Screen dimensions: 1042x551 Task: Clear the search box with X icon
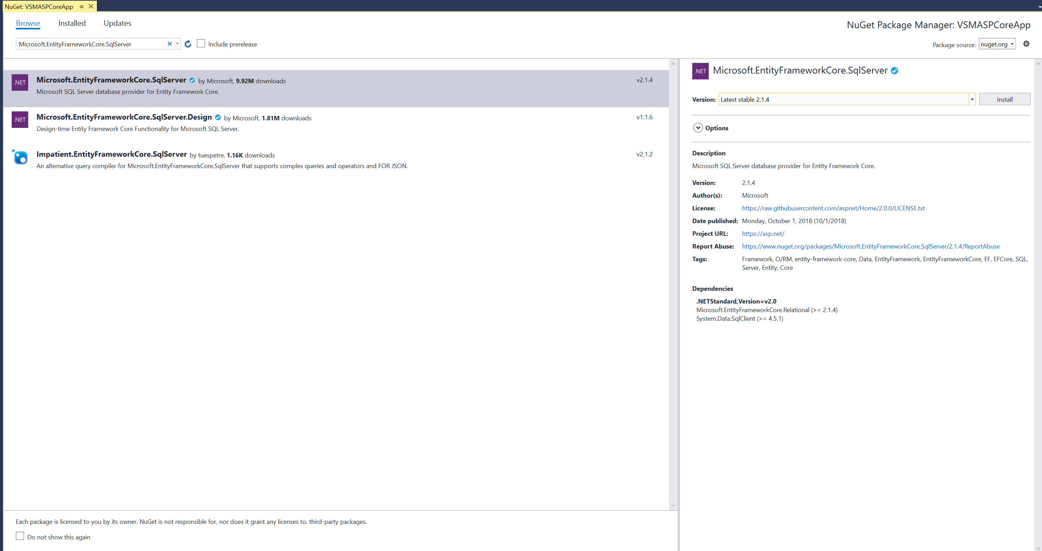point(169,44)
